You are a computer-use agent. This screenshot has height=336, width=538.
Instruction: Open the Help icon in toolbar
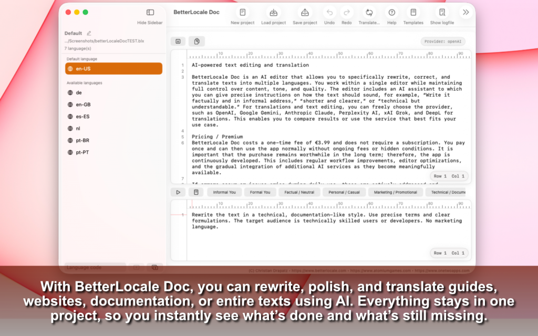391,13
